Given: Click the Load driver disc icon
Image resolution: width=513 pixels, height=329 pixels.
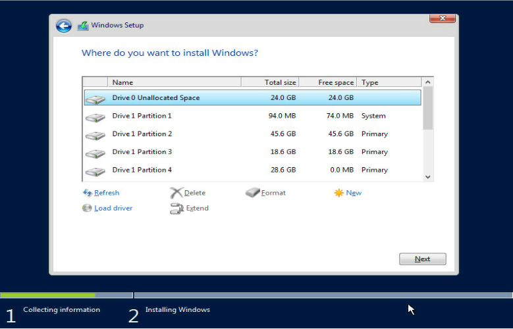Looking at the screenshot, I should [87, 208].
